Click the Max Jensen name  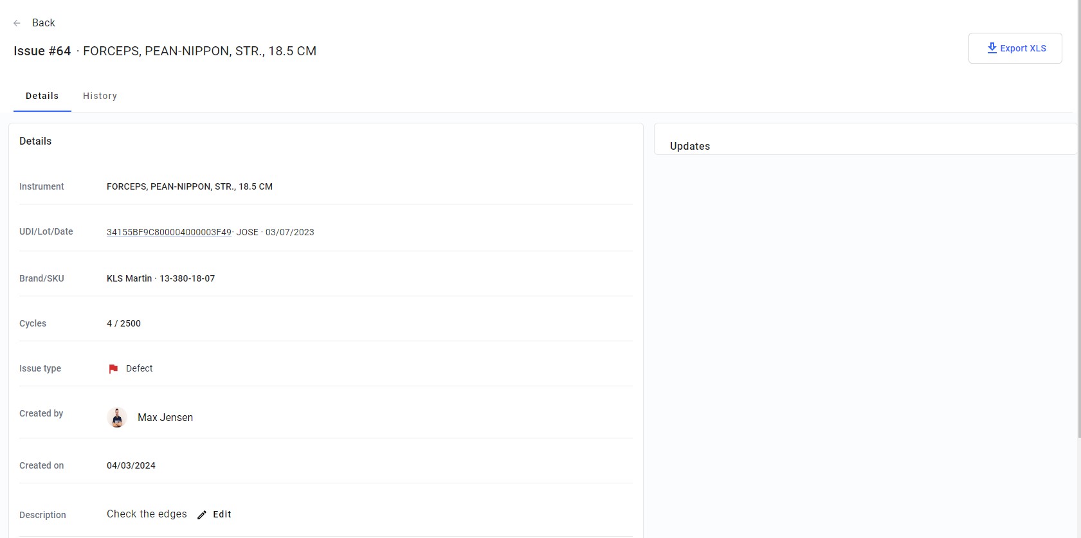(165, 418)
